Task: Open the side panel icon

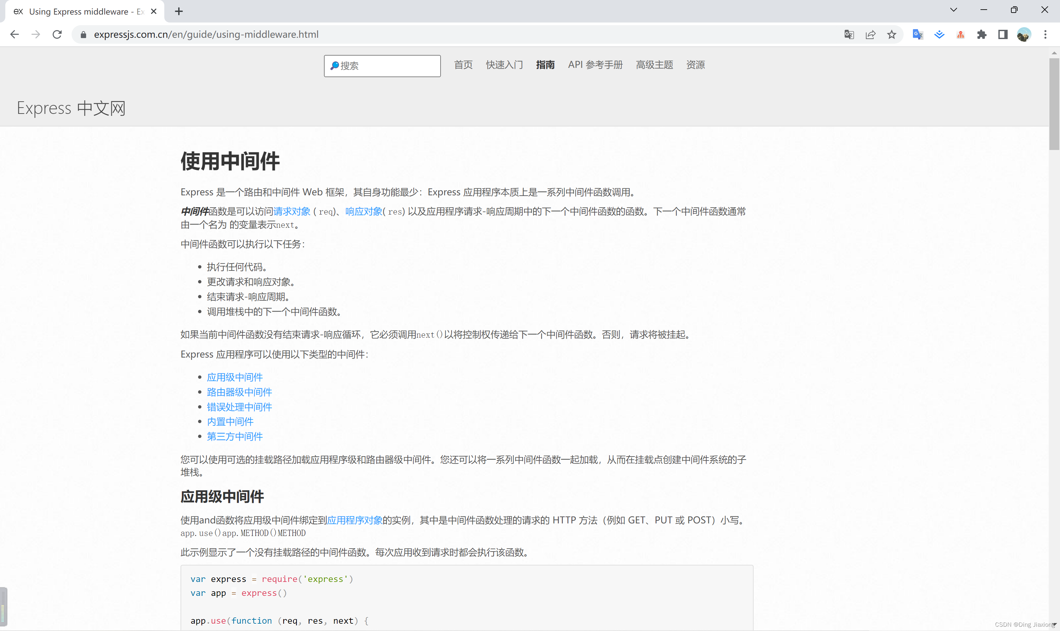Action: tap(1003, 34)
